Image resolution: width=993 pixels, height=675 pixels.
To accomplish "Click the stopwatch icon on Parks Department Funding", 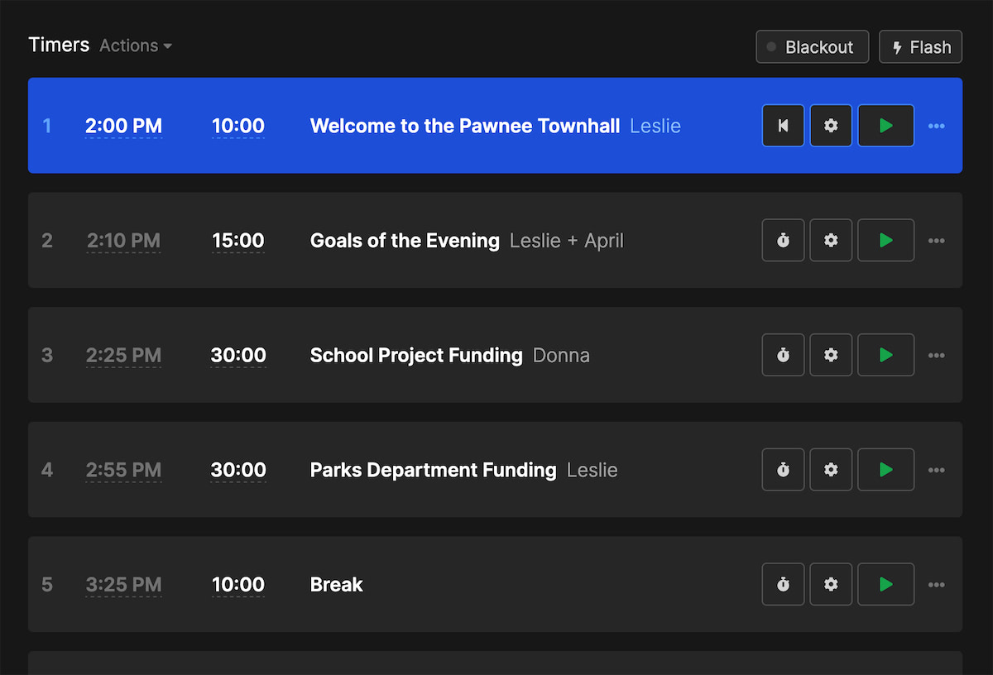I will (x=783, y=469).
